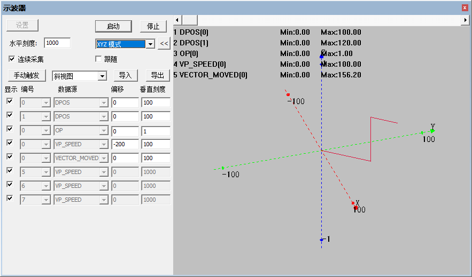Viewport: 472px width, 277px height.
Task: Click the scroll right arrow above the plot
Action: [466, 20]
